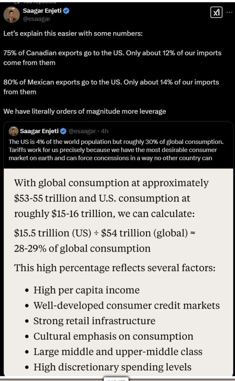Click the small avatar in the quoted post

pyautogui.click(x=13, y=131)
